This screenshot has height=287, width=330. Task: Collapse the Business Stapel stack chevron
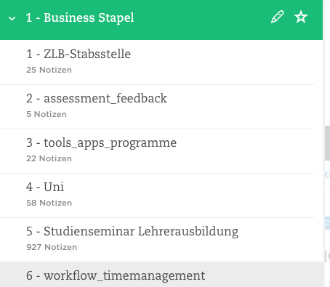(x=12, y=18)
